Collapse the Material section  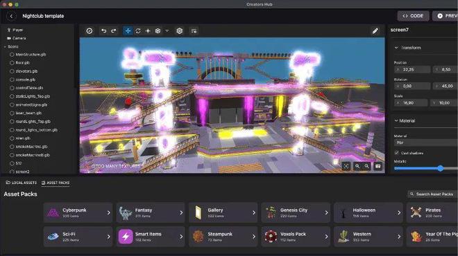pos(396,120)
